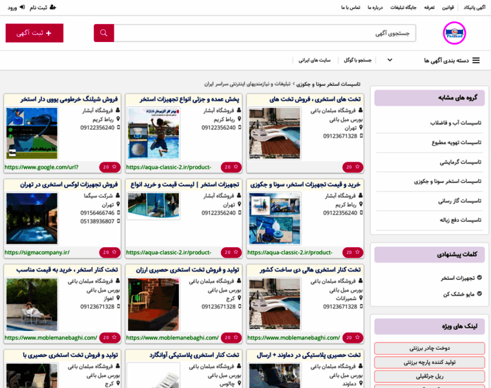The width and height of the screenshot is (491, 388).
Task: Click the ثبت نام user-plus icon
Action: coord(53,7)
